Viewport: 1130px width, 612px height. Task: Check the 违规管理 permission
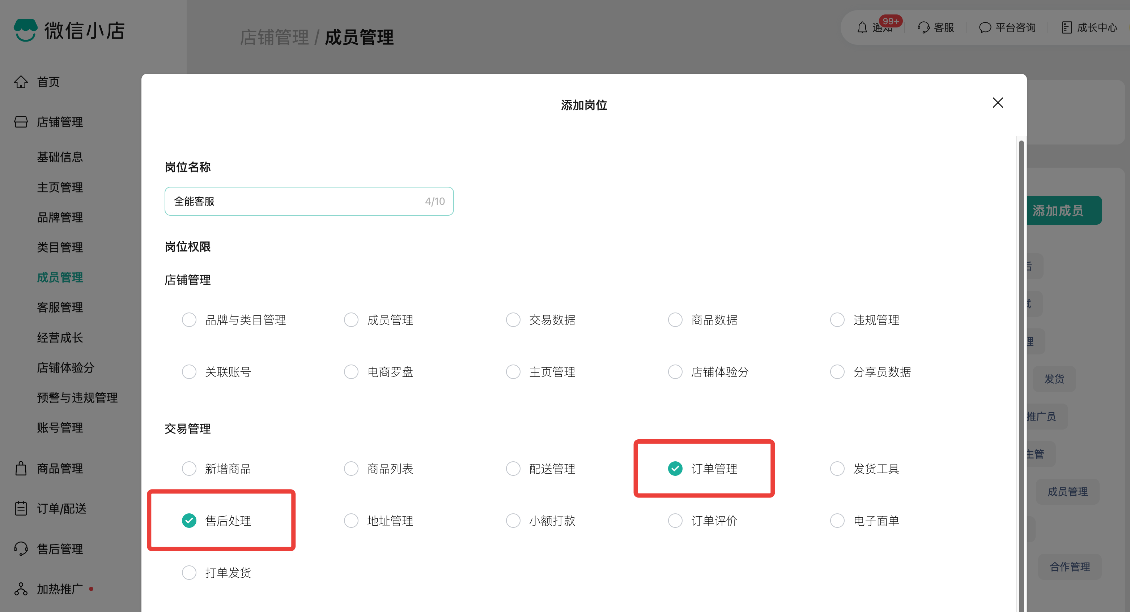(837, 320)
